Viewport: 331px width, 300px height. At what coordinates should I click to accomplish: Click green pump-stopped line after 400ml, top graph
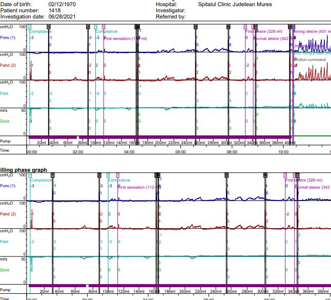tap(312, 136)
